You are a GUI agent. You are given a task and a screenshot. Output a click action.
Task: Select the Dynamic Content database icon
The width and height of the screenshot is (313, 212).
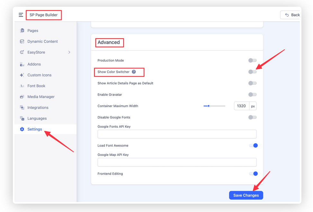pos(22,41)
